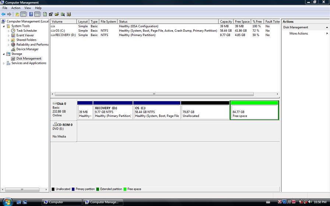This screenshot has width=330, height=206.
Task: Click the Reliability and Performance icon
Action: [x=13, y=45]
